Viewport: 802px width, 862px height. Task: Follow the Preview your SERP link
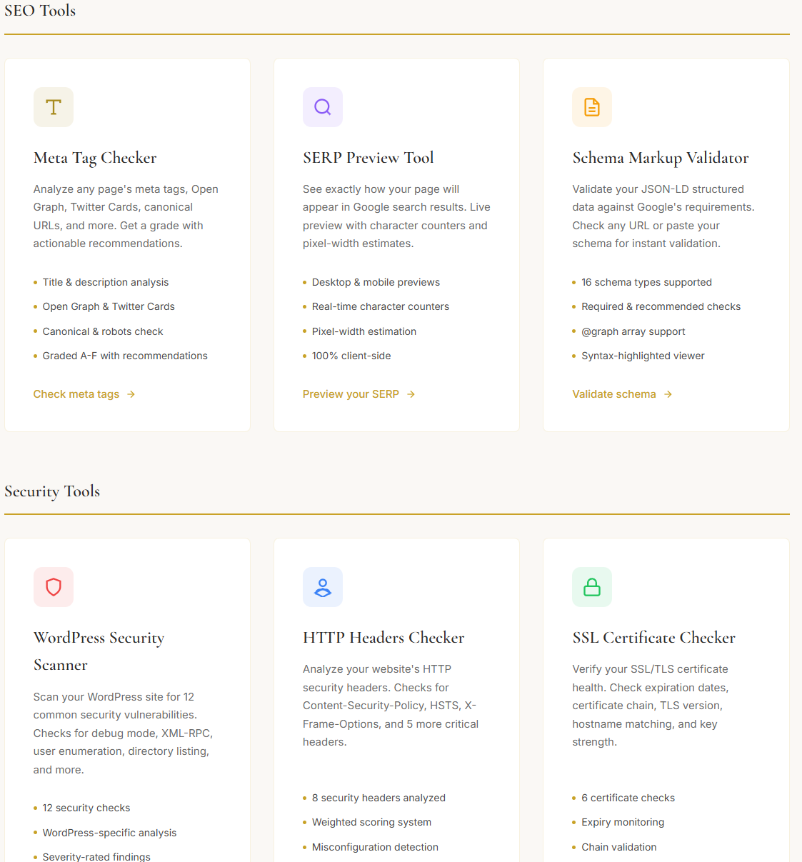[351, 394]
